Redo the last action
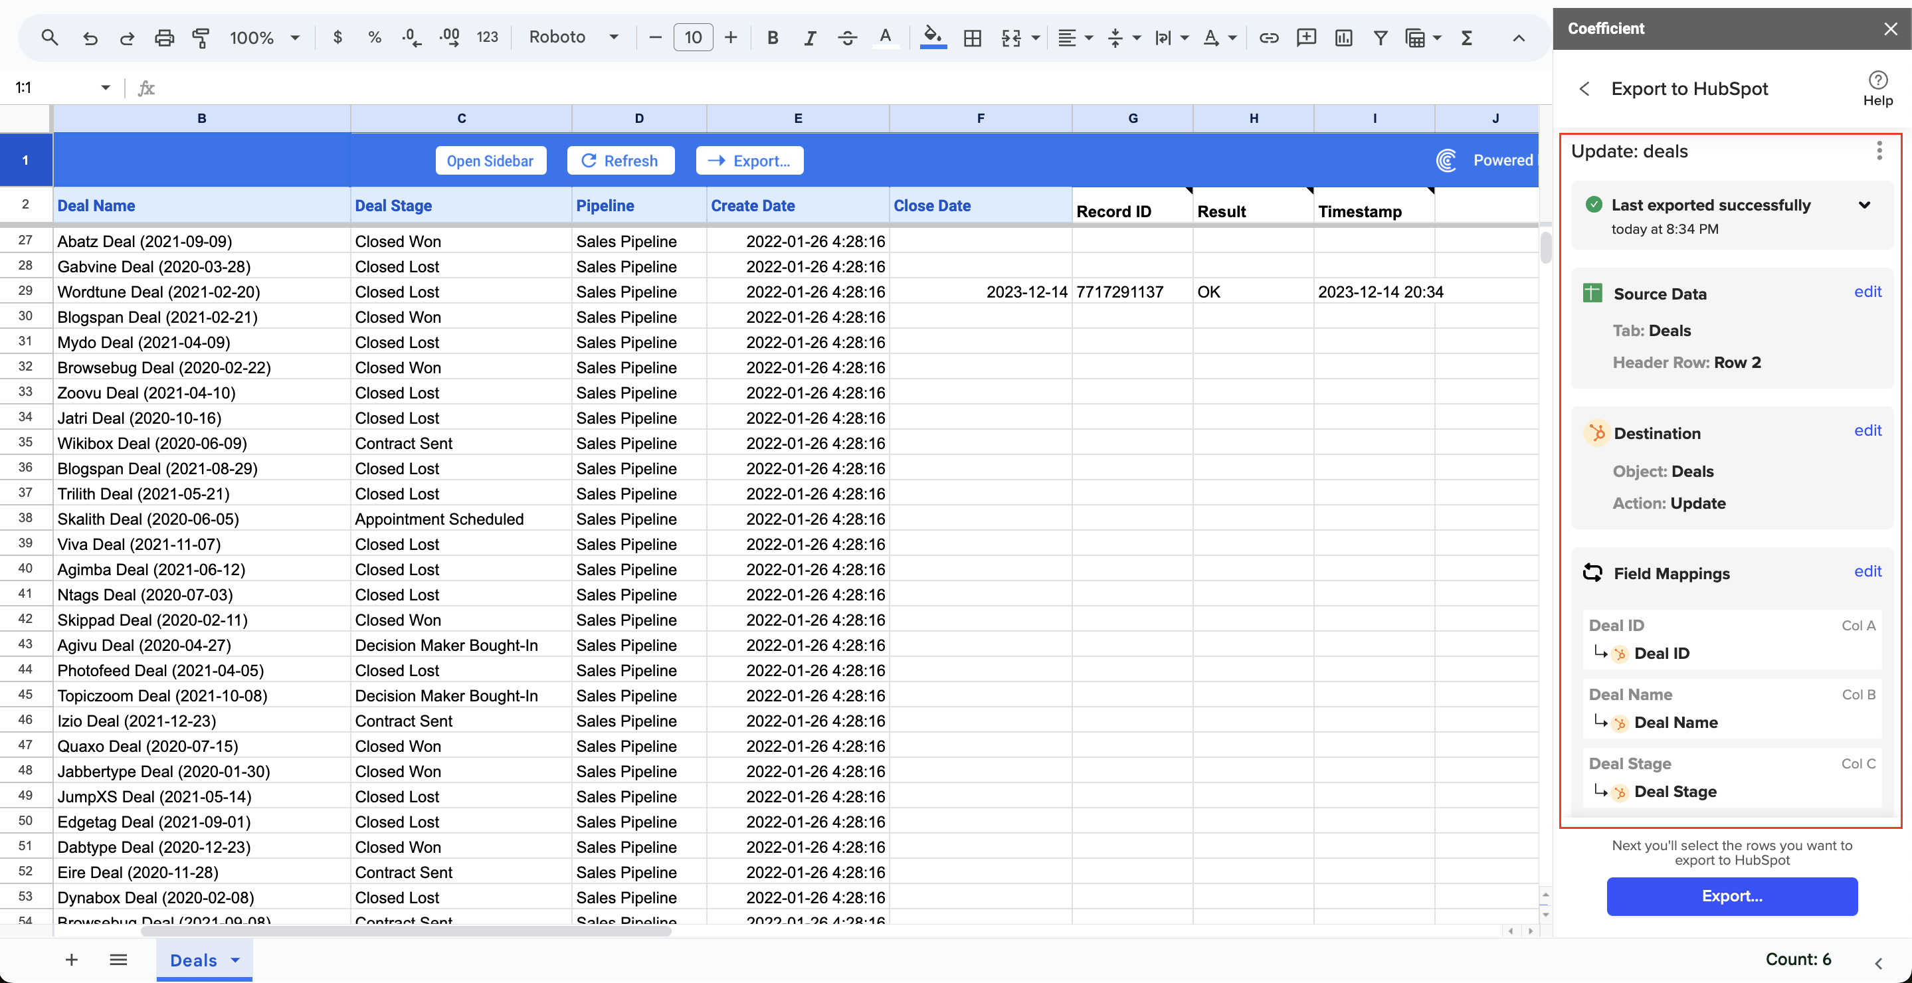The height and width of the screenshot is (983, 1912). 127,37
